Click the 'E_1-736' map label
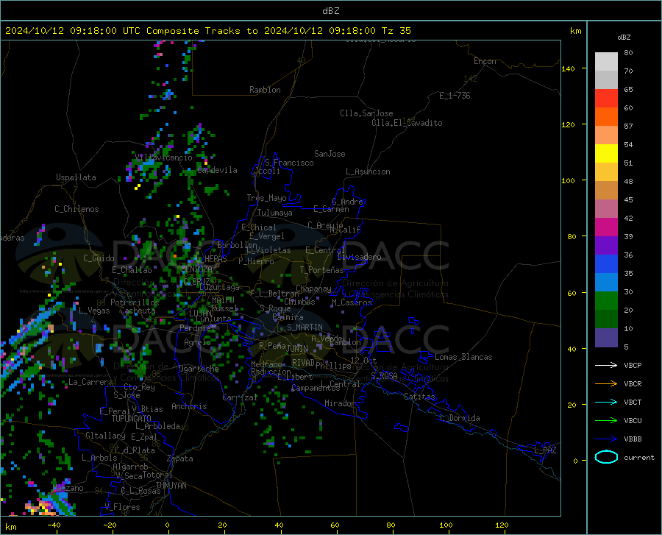 [455, 96]
